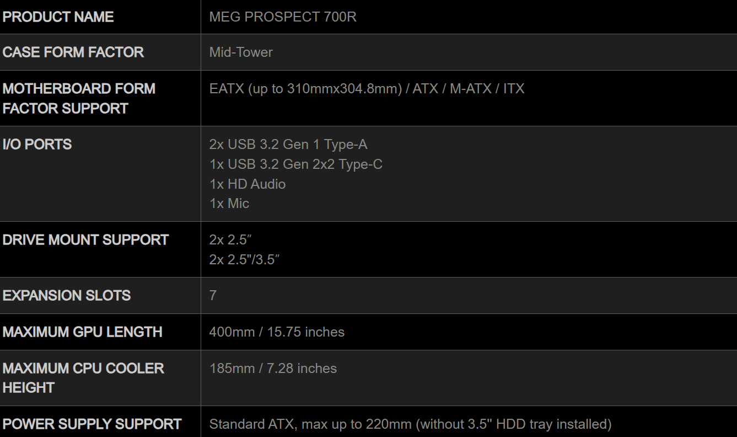
Task: Click MOTHERBOARD FORM FACTOR SUPPORT label
Action: tap(79, 98)
